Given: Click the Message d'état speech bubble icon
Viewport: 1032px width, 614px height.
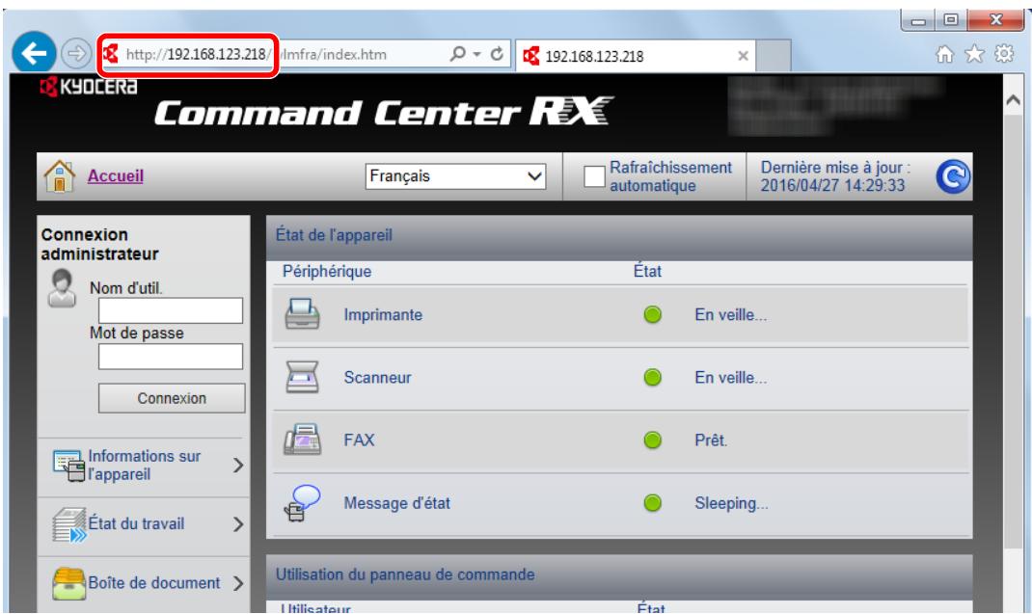Looking at the screenshot, I should click(302, 503).
